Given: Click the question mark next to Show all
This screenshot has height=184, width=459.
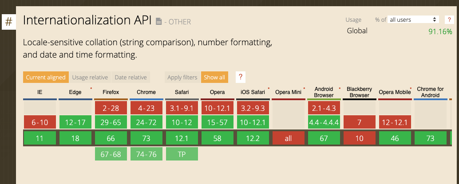Looking at the screenshot, I should click(241, 77).
